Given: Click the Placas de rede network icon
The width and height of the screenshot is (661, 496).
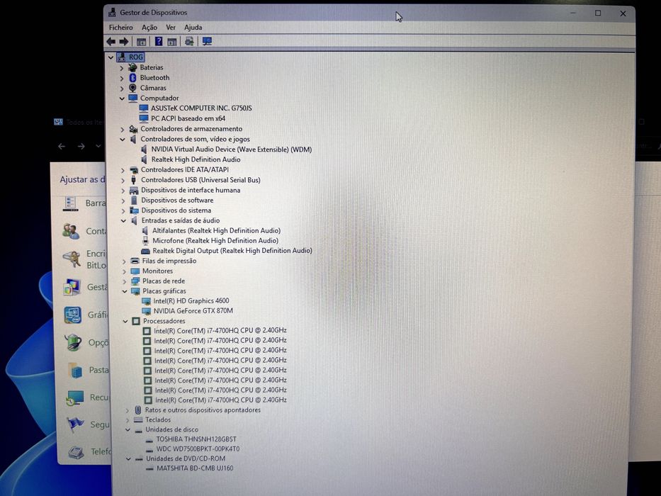Looking at the screenshot, I should click(135, 281).
